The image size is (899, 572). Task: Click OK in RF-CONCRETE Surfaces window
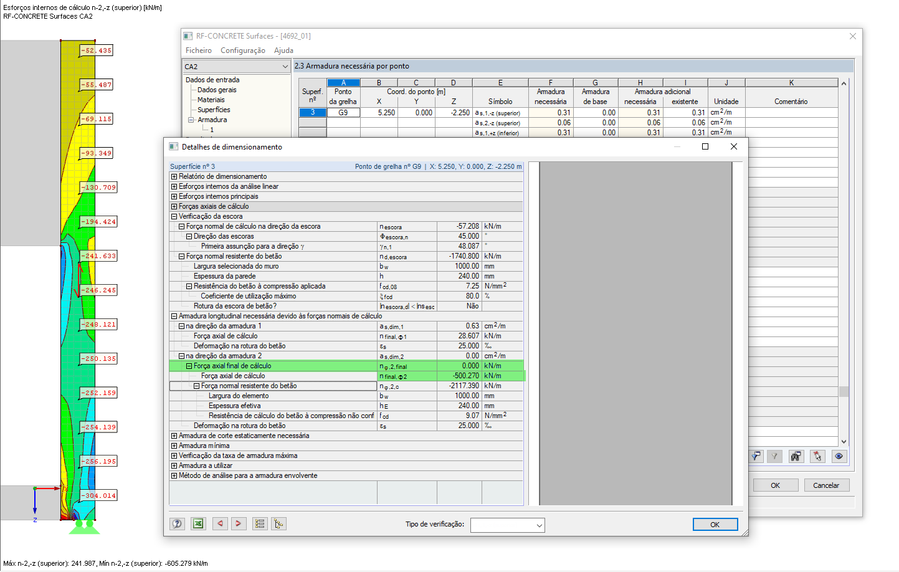(x=776, y=485)
